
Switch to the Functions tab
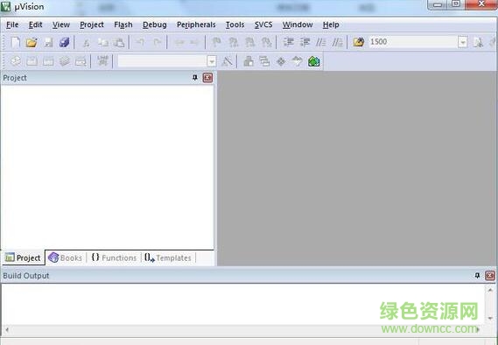(x=114, y=257)
